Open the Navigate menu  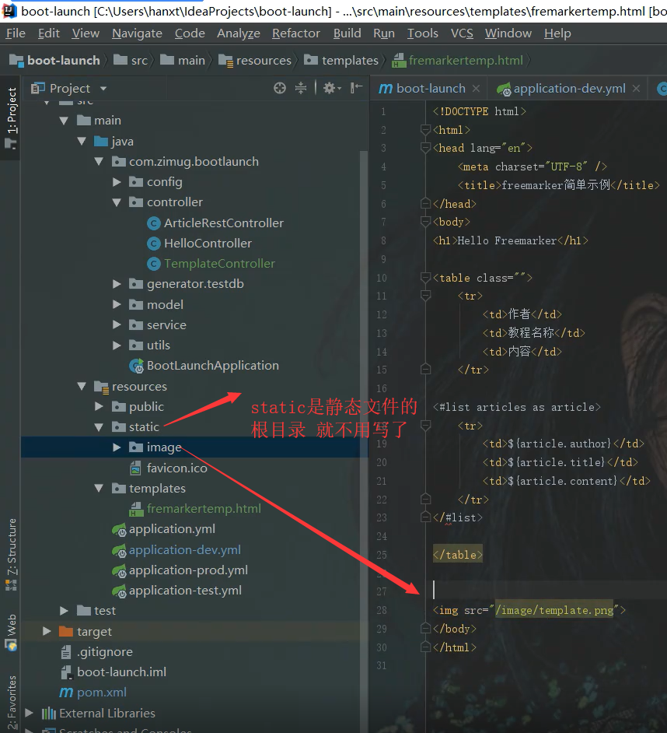137,33
